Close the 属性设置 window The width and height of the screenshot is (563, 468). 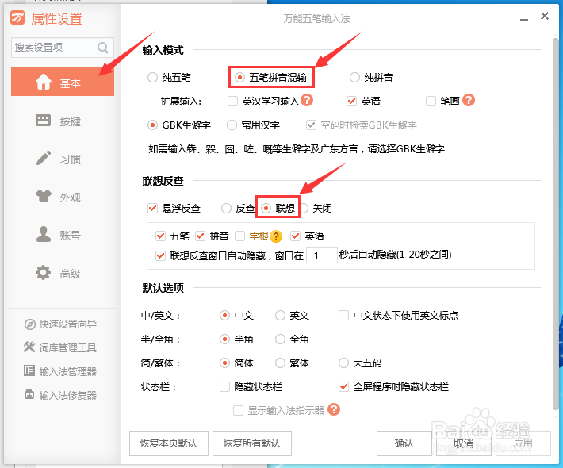545,16
